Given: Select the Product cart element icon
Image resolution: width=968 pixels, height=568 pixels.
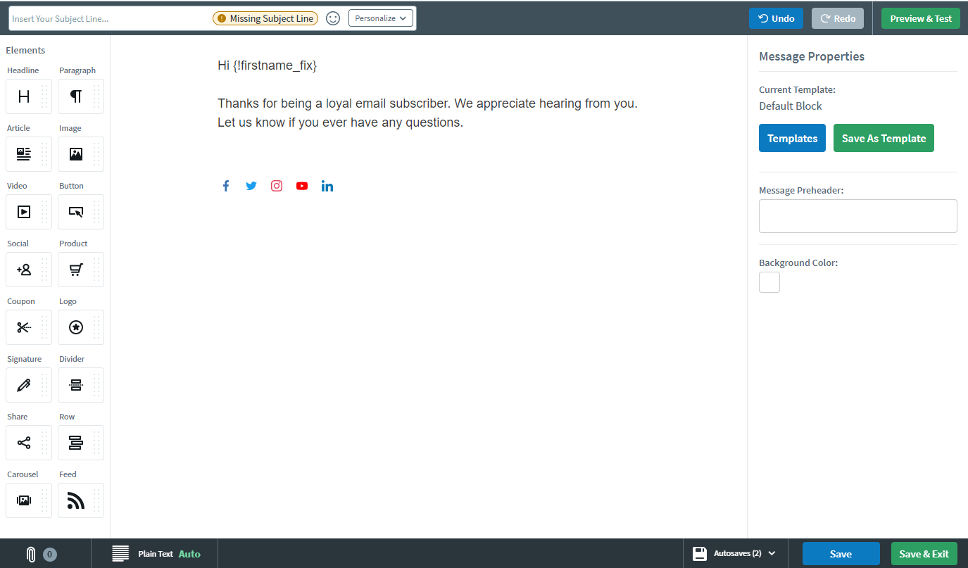Looking at the screenshot, I should pos(76,270).
